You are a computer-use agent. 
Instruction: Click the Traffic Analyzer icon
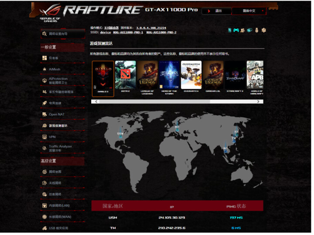[44, 148]
